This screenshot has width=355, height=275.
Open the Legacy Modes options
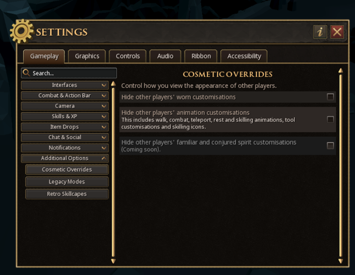point(67,182)
